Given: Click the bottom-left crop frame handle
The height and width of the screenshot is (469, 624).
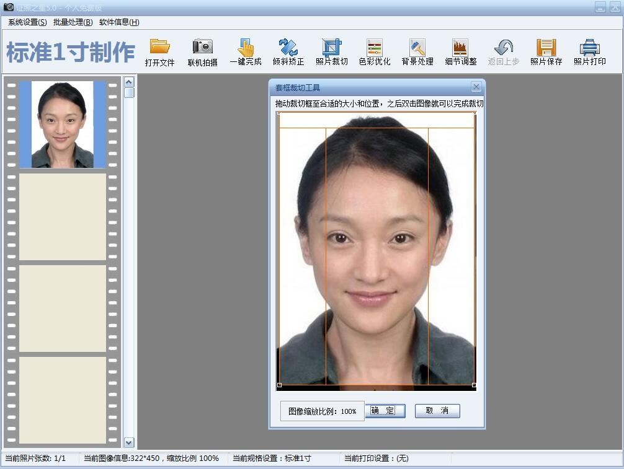Looking at the screenshot, I should pos(279,385).
